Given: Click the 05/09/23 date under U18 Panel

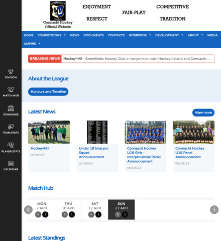Looking at the screenshot, I should [182, 164].
